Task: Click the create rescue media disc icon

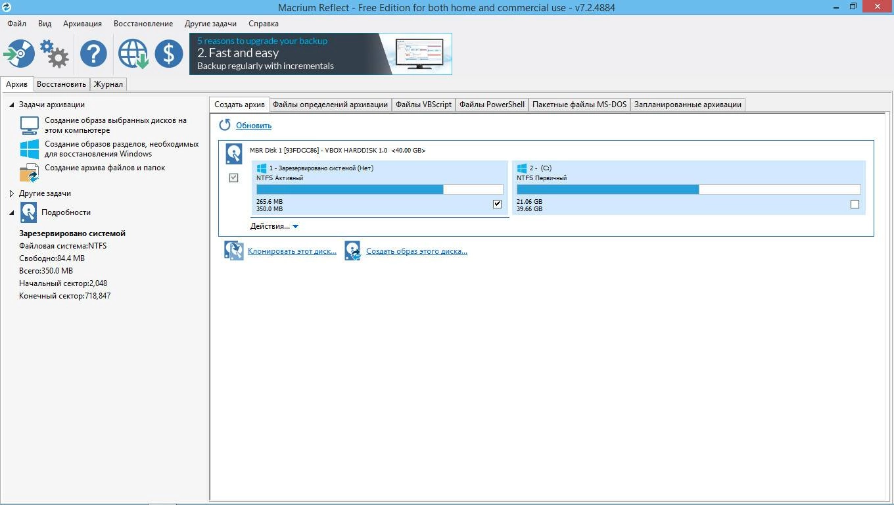Action: point(19,53)
